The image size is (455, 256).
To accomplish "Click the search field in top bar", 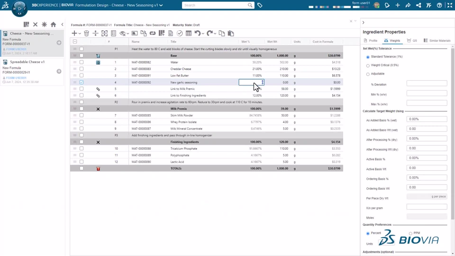I will [x=215, y=5].
